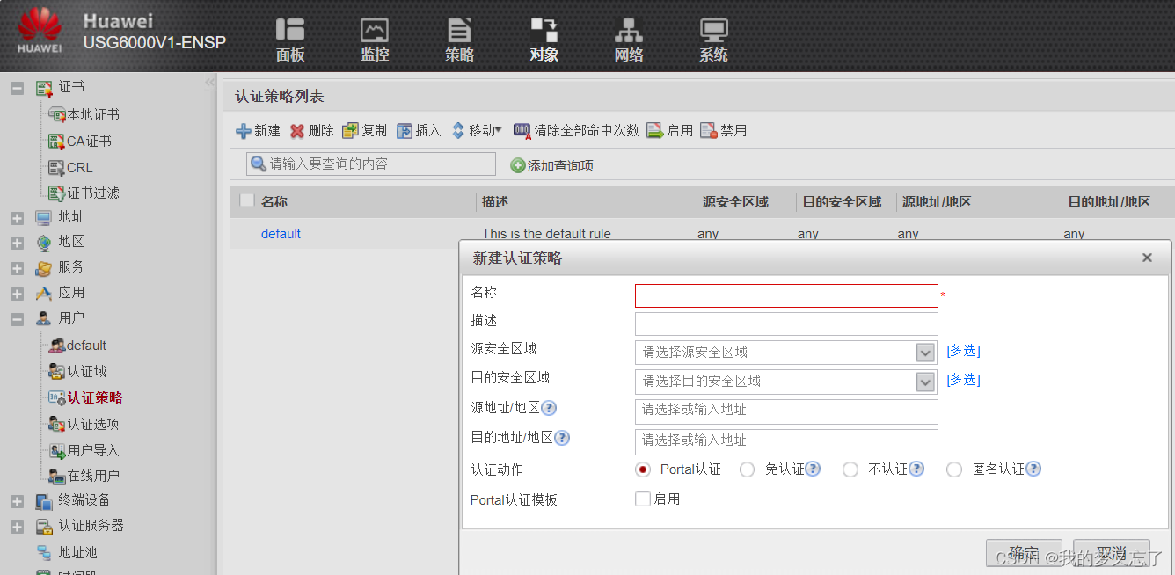Click the 复制 copy icon
This screenshot has width=1175, height=575.
point(364,129)
